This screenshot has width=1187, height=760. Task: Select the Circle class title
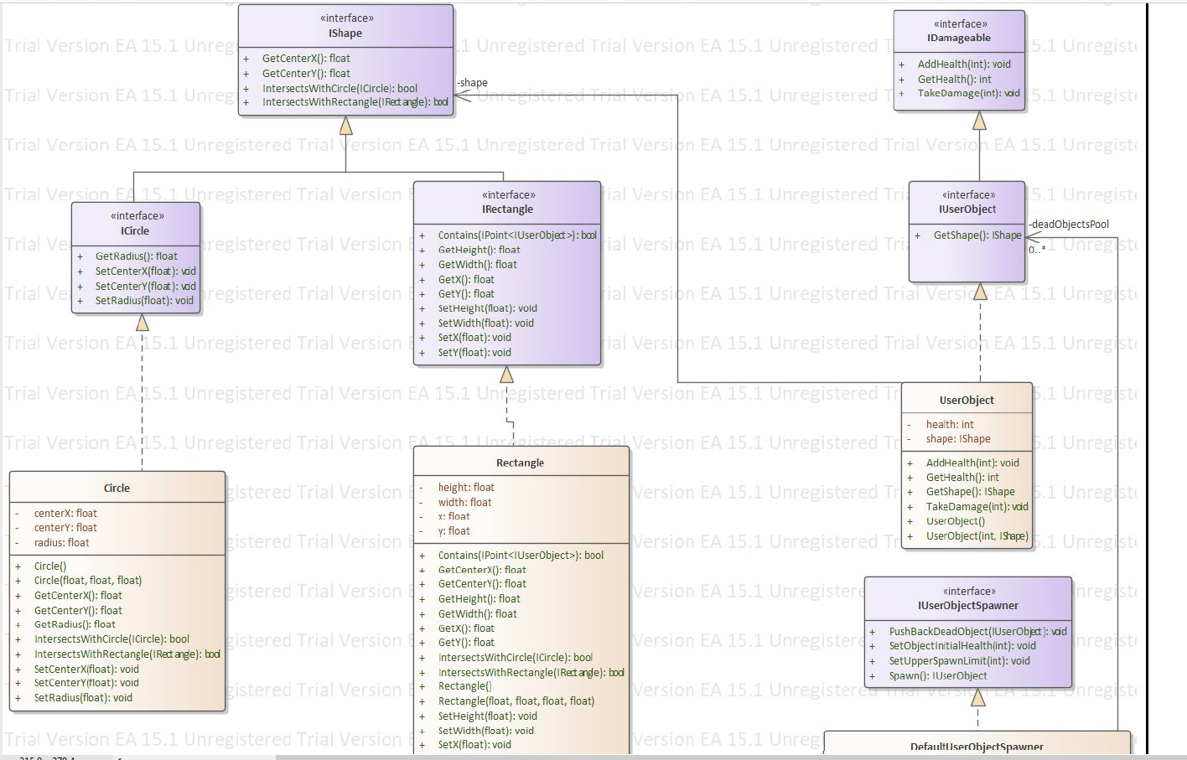point(117,489)
